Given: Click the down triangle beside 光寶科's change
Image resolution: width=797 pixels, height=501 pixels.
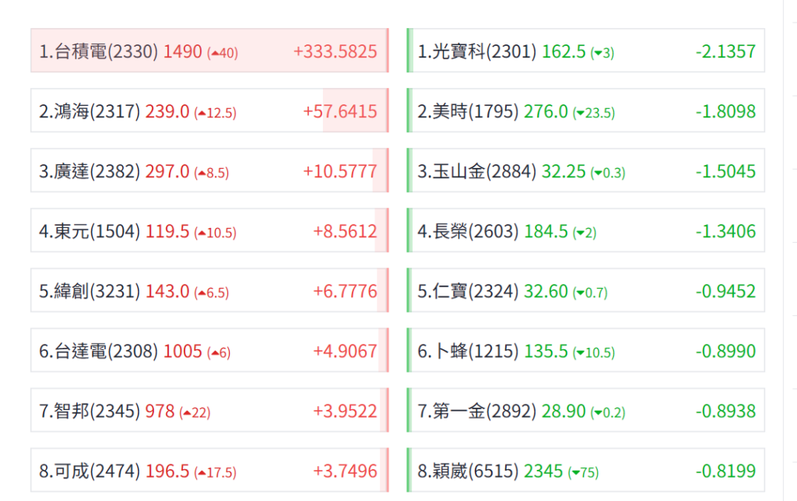Looking at the screenshot, I should [x=596, y=53].
